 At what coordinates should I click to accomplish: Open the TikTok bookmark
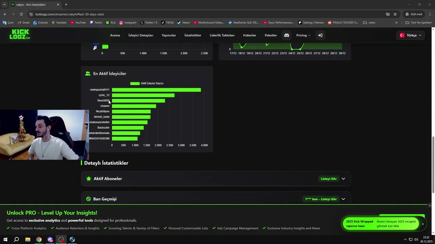click(x=167, y=23)
